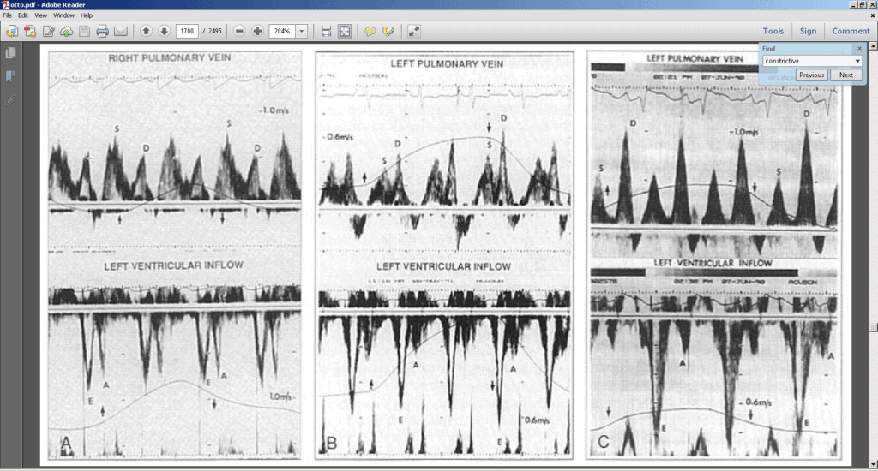Viewport: 878px width, 471px height.
Task: Click the Create PDF online icon
Action: (30, 32)
